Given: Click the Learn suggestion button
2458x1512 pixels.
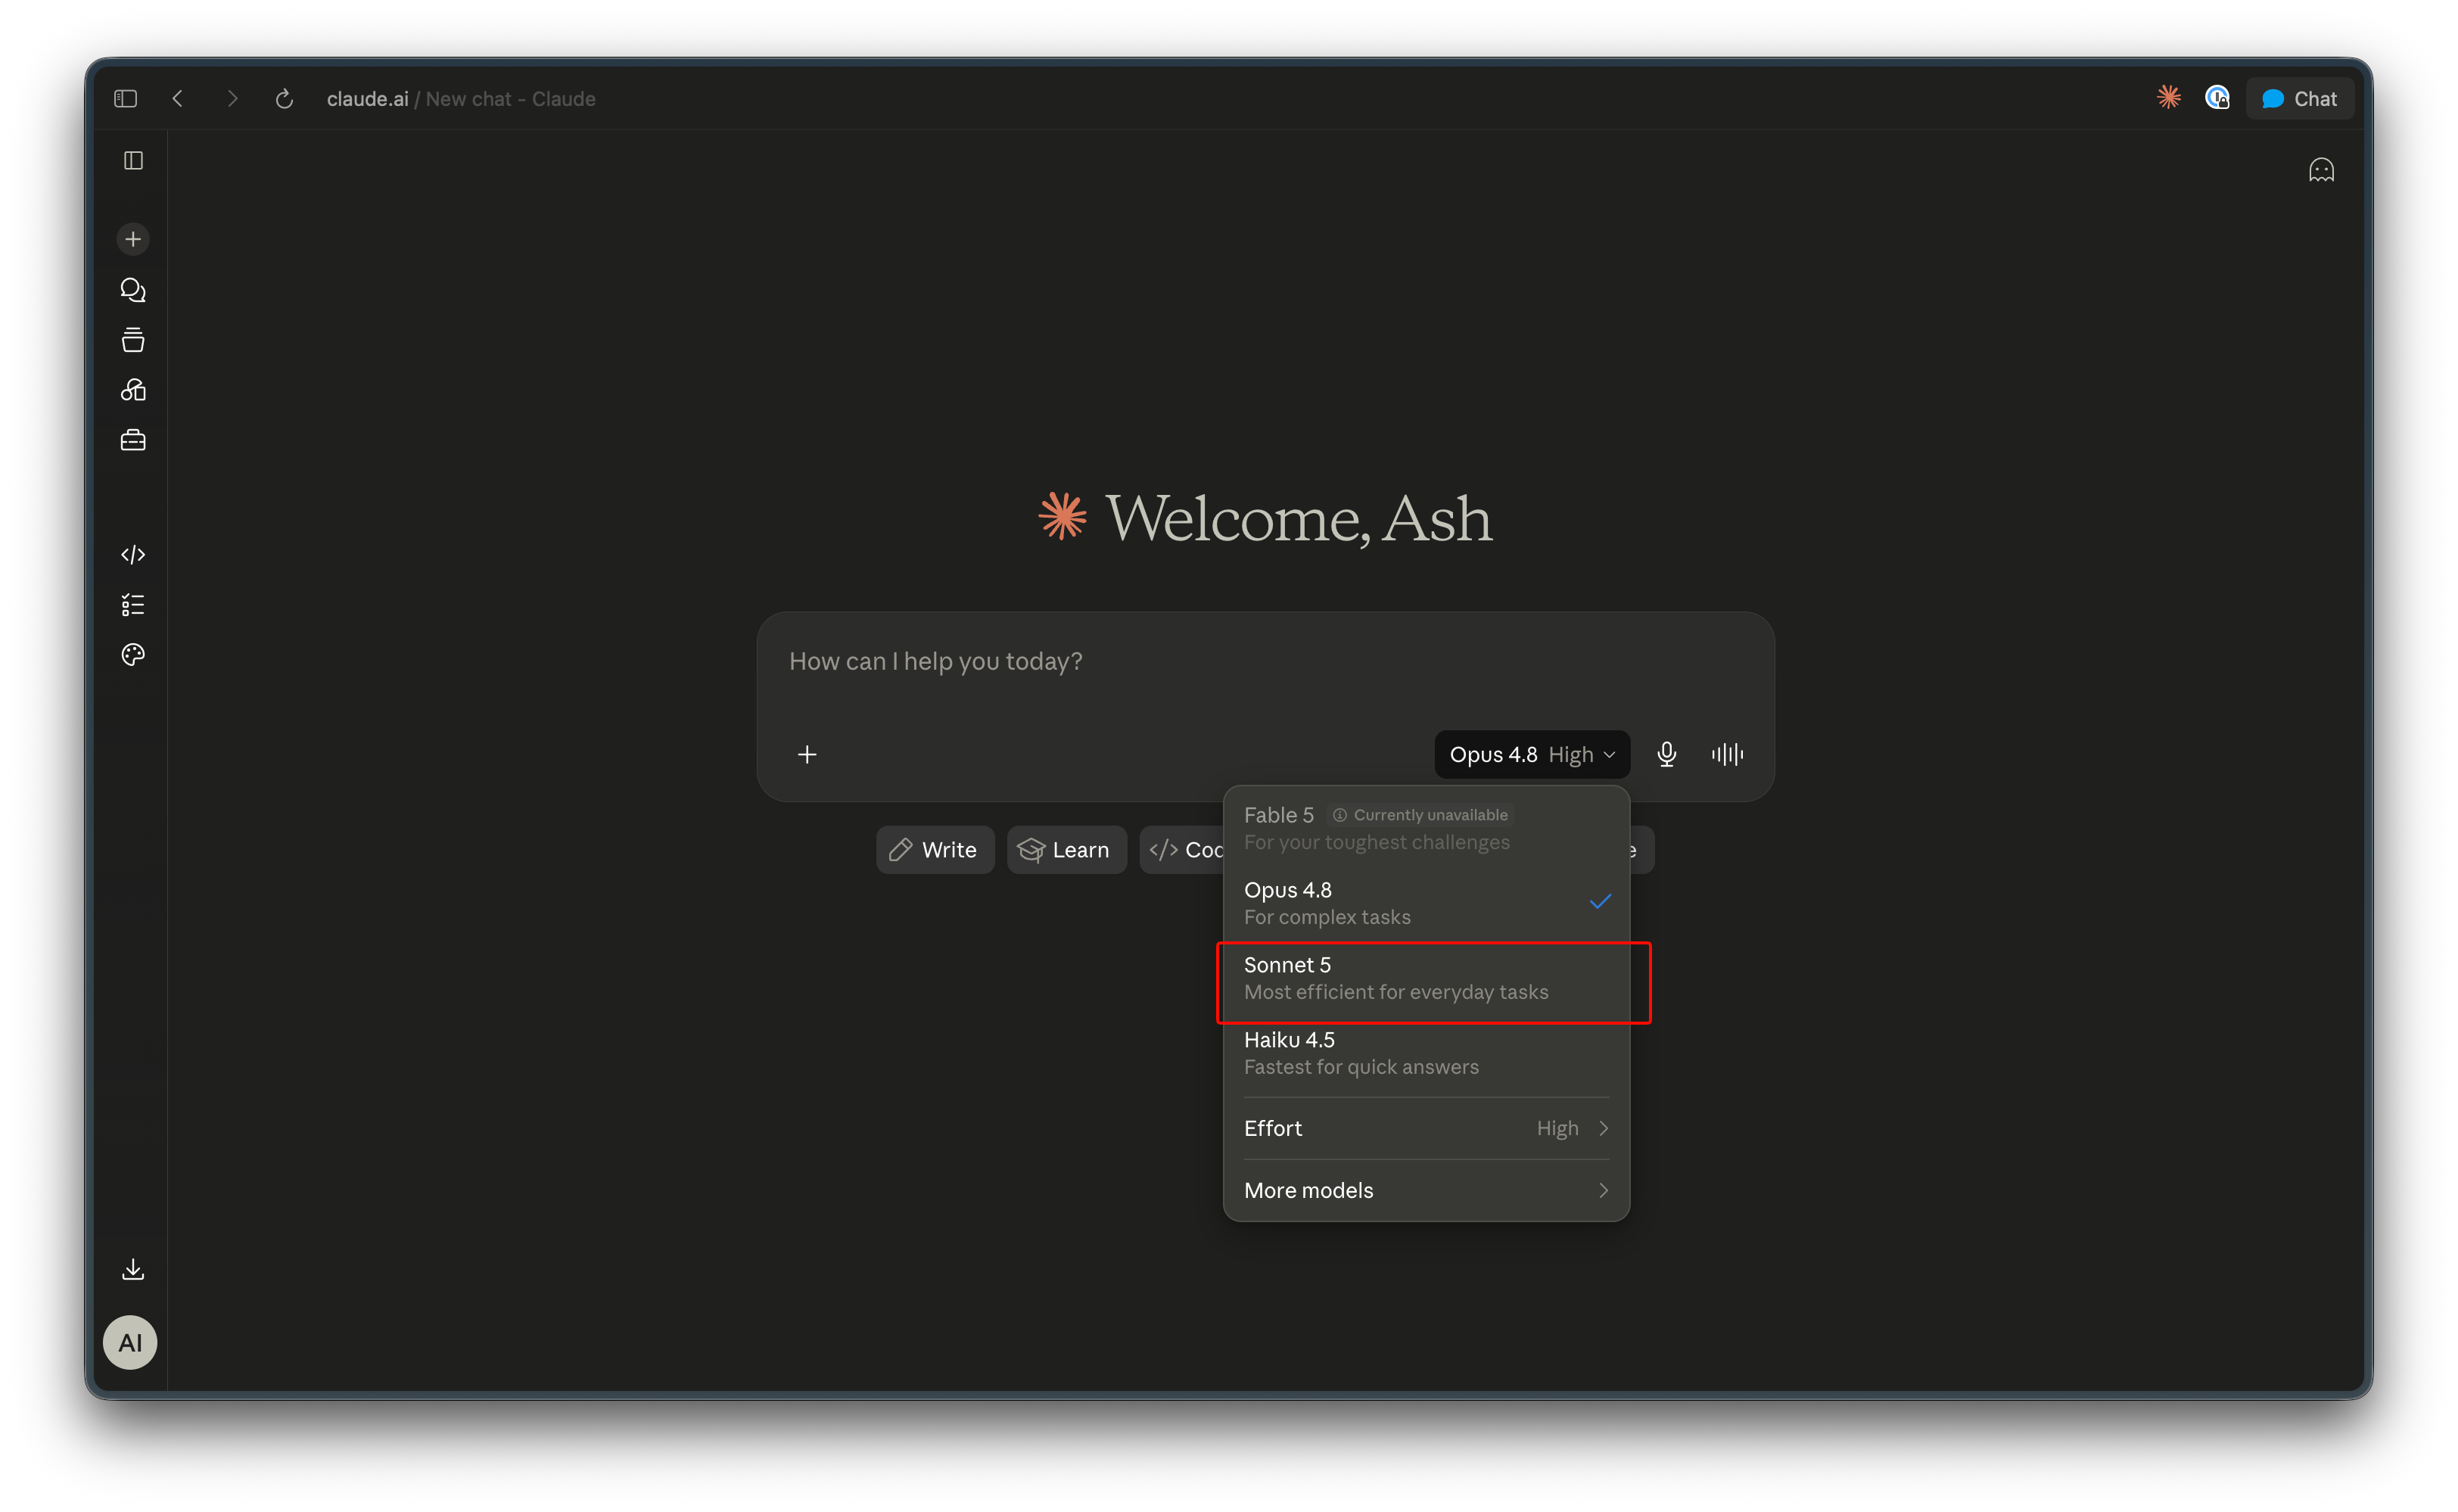Looking at the screenshot, I should pos(1066,850).
